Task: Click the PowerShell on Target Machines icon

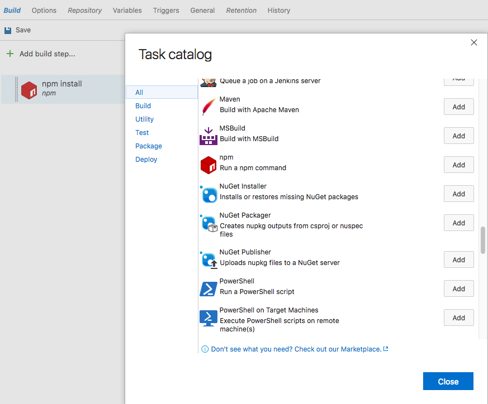Action: [208, 318]
